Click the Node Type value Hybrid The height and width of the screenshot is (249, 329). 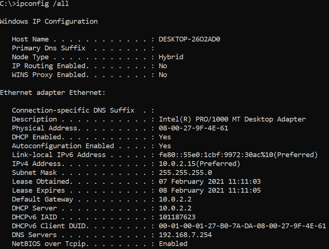pyautogui.click(x=171, y=57)
